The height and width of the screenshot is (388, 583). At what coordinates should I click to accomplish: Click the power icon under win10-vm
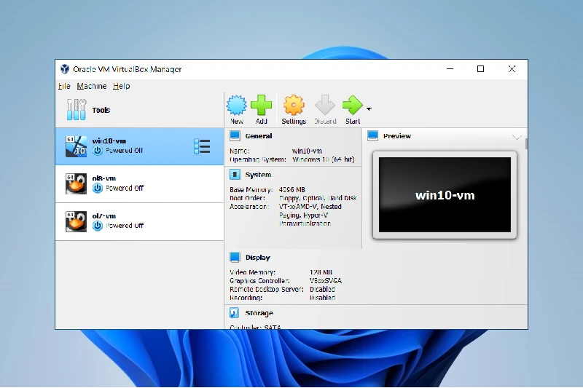pos(98,151)
